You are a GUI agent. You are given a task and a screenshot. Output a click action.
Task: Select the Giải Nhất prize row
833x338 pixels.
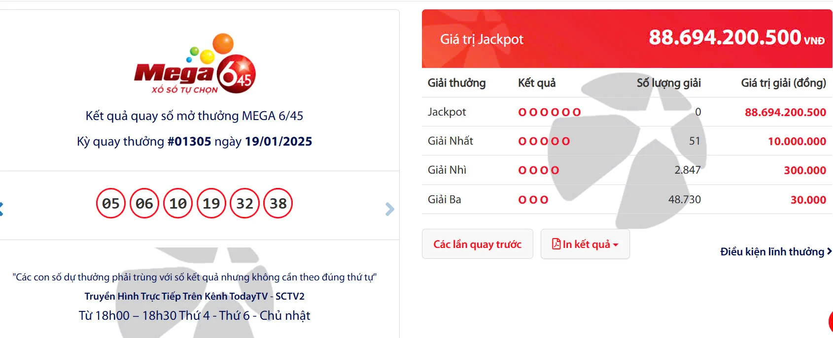(x=450, y=141)
